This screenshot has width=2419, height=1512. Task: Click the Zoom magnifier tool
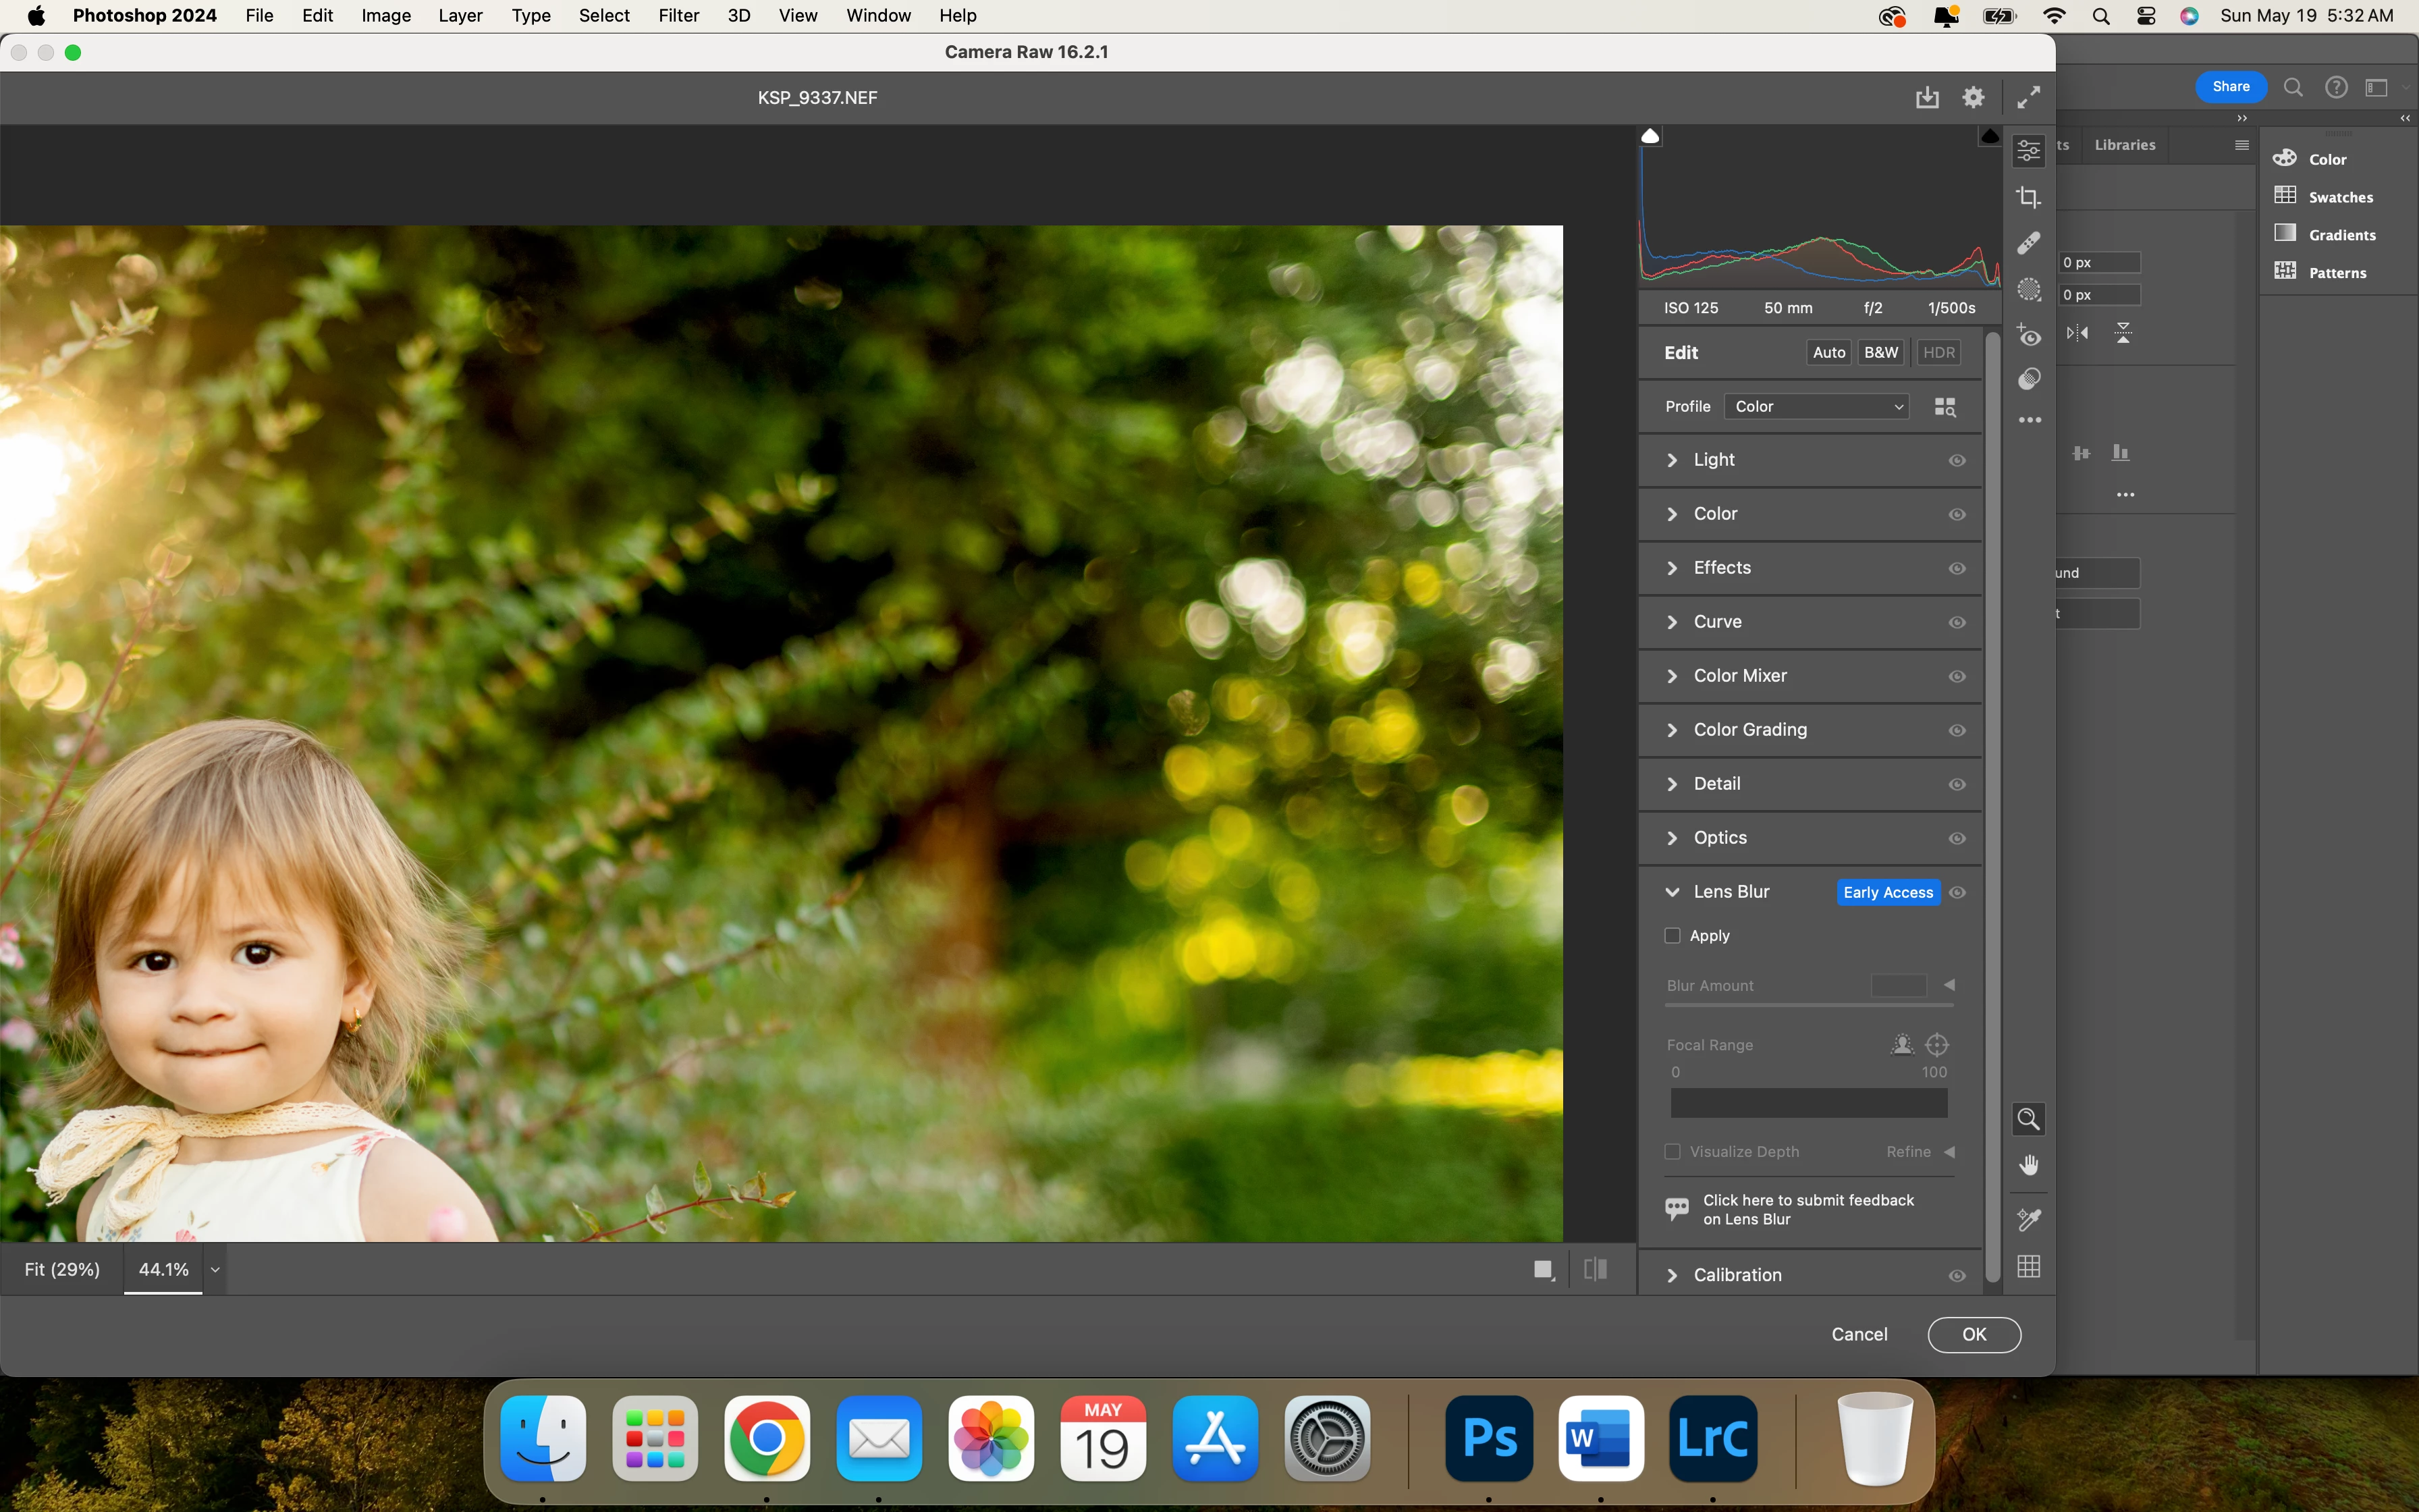coord(2028,1118)
